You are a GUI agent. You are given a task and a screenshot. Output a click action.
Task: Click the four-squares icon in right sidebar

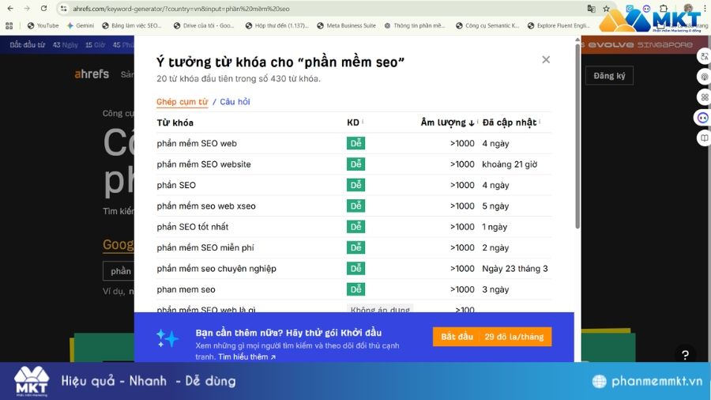(x=704, y=97)
